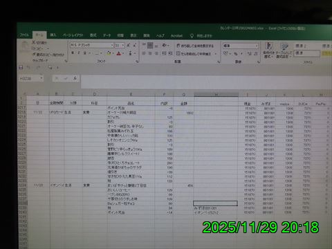Expand the Name Box dropdown arrow

41,78
